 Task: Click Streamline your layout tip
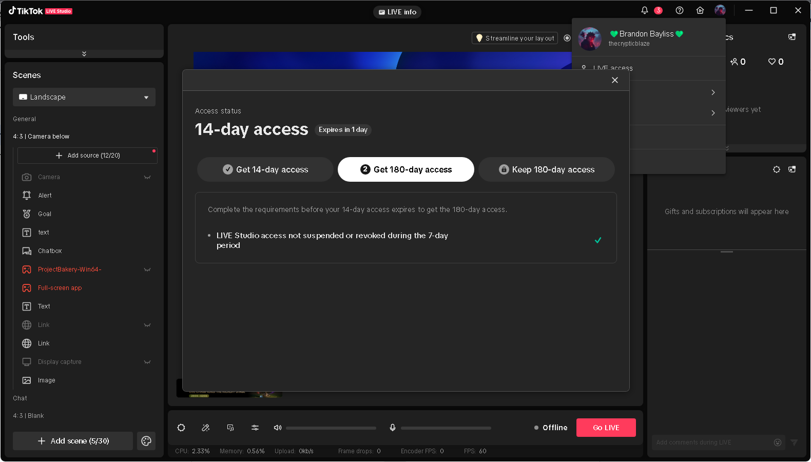515,38
